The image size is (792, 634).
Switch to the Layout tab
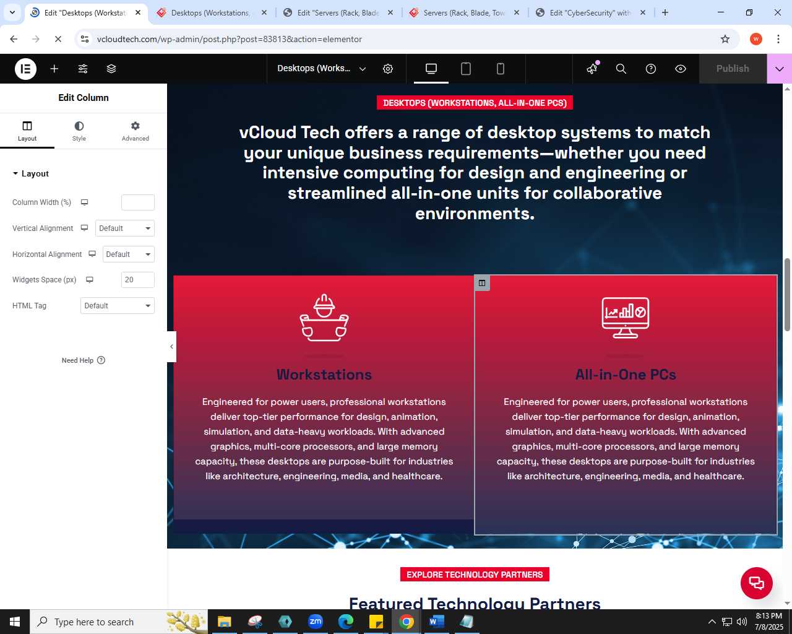point(27,131)
